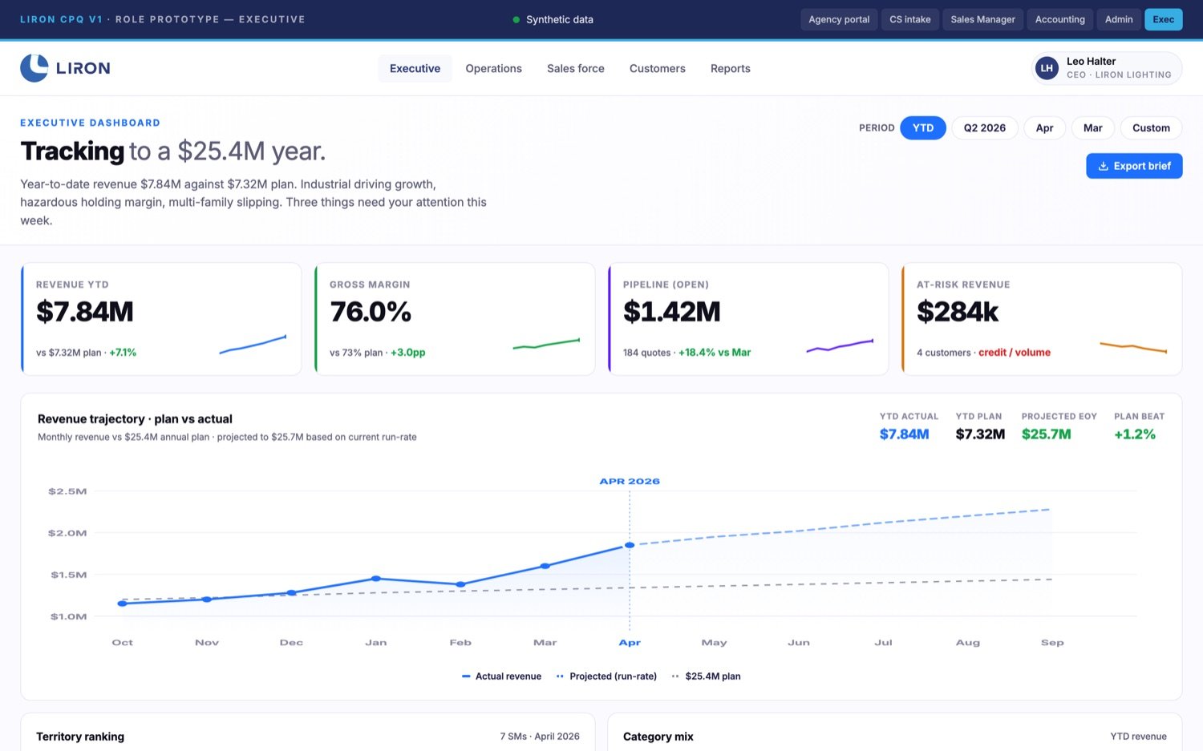Click the Pipeline sparkline chart

click(x=840, y=345)
